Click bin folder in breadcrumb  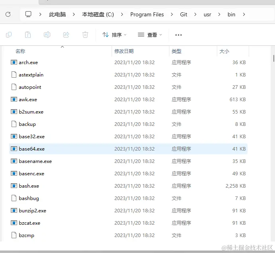click(x=231, y=14)
